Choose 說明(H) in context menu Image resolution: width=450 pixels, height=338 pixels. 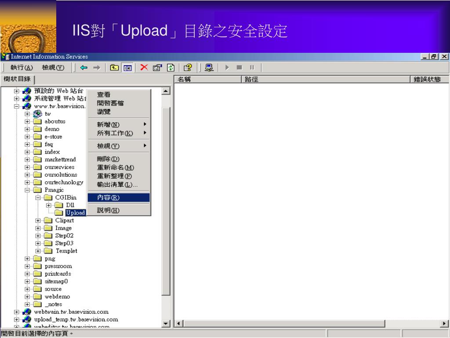point(119,210)
